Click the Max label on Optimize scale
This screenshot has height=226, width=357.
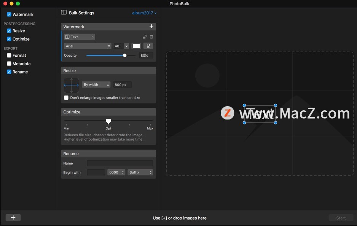tap(150, 128)
